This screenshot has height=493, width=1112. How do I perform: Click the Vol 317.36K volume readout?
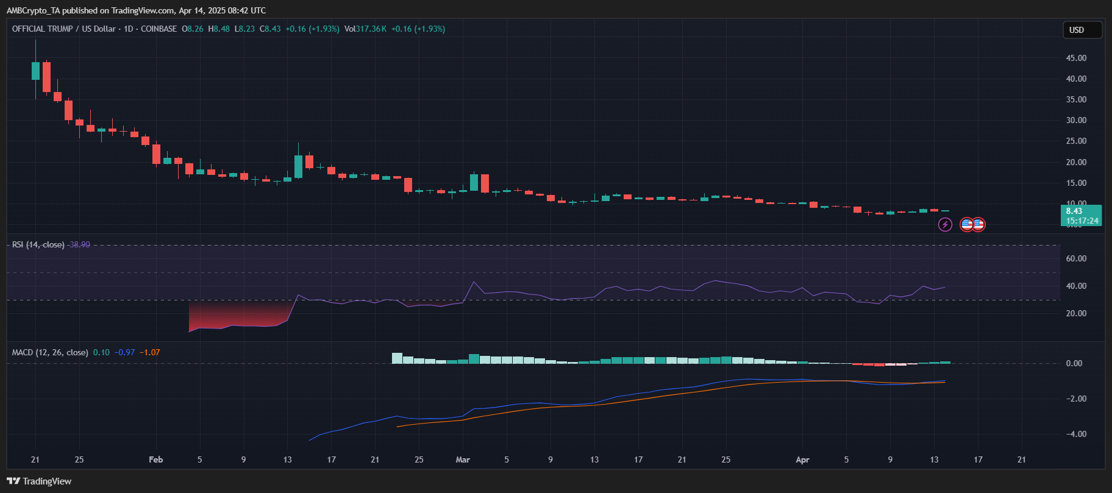click(x=365, y=29)
